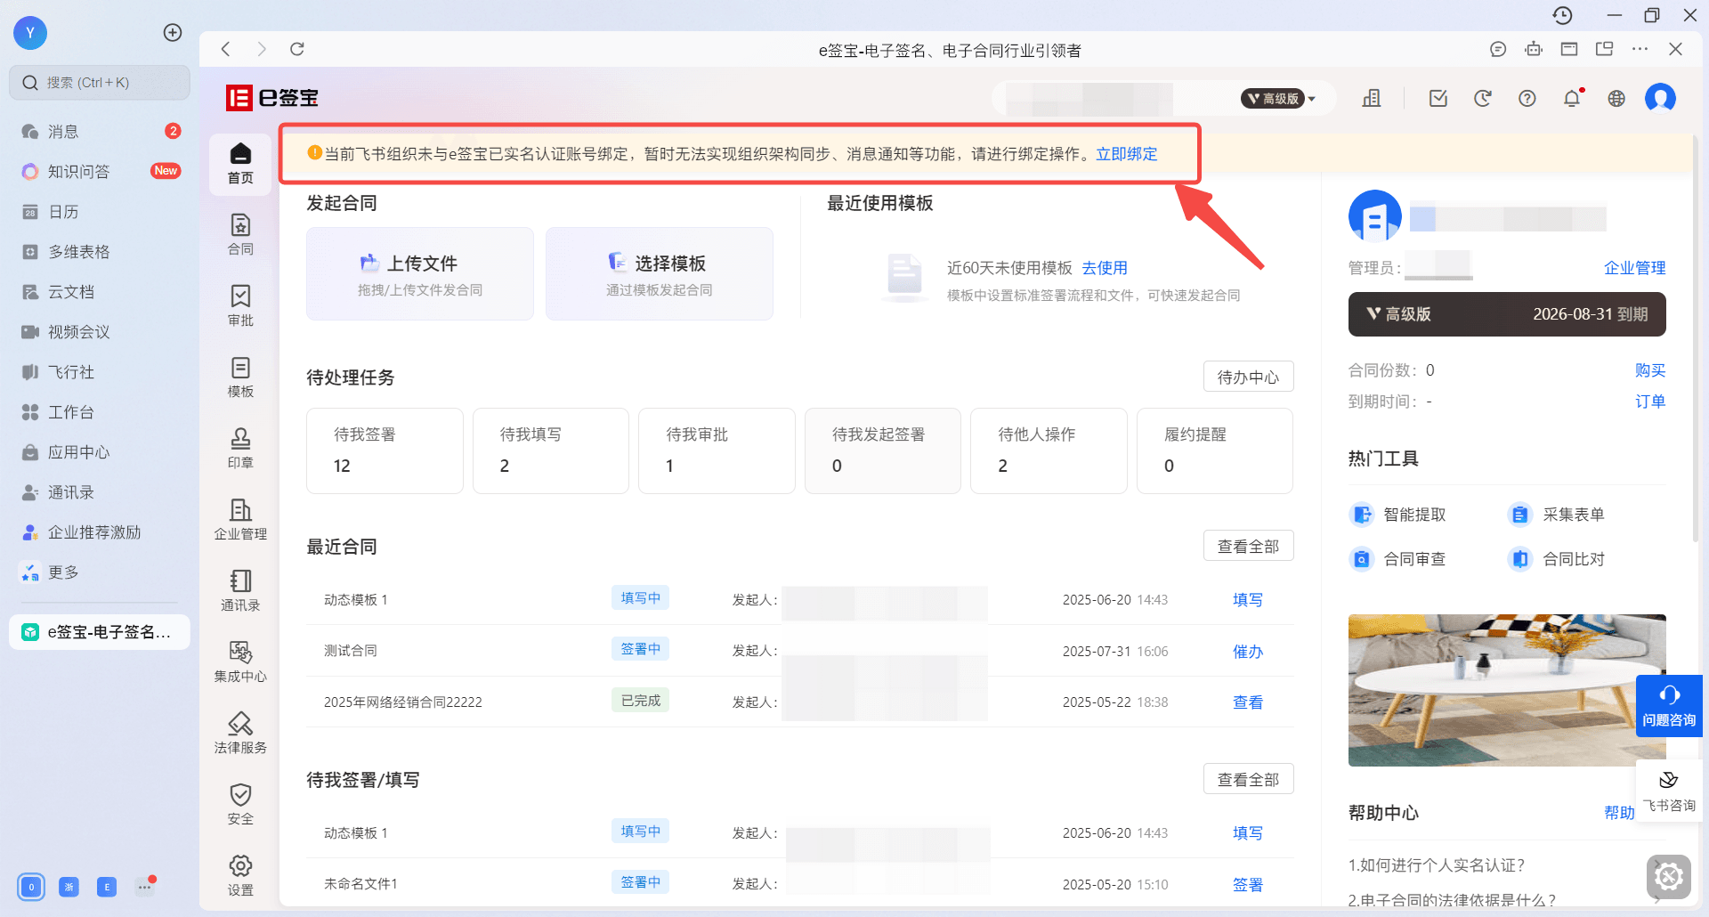1709x917 pixels.
Task: Open 日历 in Feishu sidebar
Action: point(100,212)
